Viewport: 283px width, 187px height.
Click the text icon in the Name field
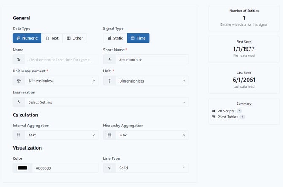coord(19,60)
